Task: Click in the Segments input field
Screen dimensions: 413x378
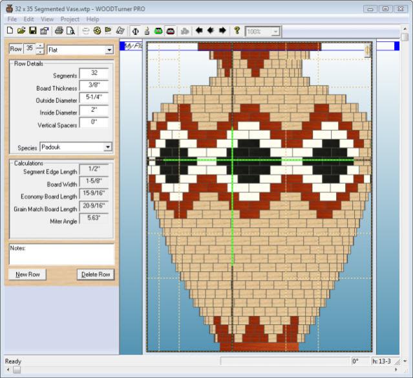Action: (94, 76)
